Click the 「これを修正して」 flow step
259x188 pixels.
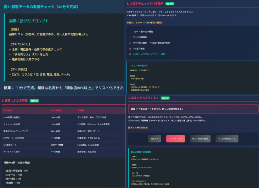[x=227, y=139]
